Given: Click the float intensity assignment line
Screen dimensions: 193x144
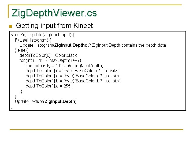Looking at the screenshot, I should point(64,66).
